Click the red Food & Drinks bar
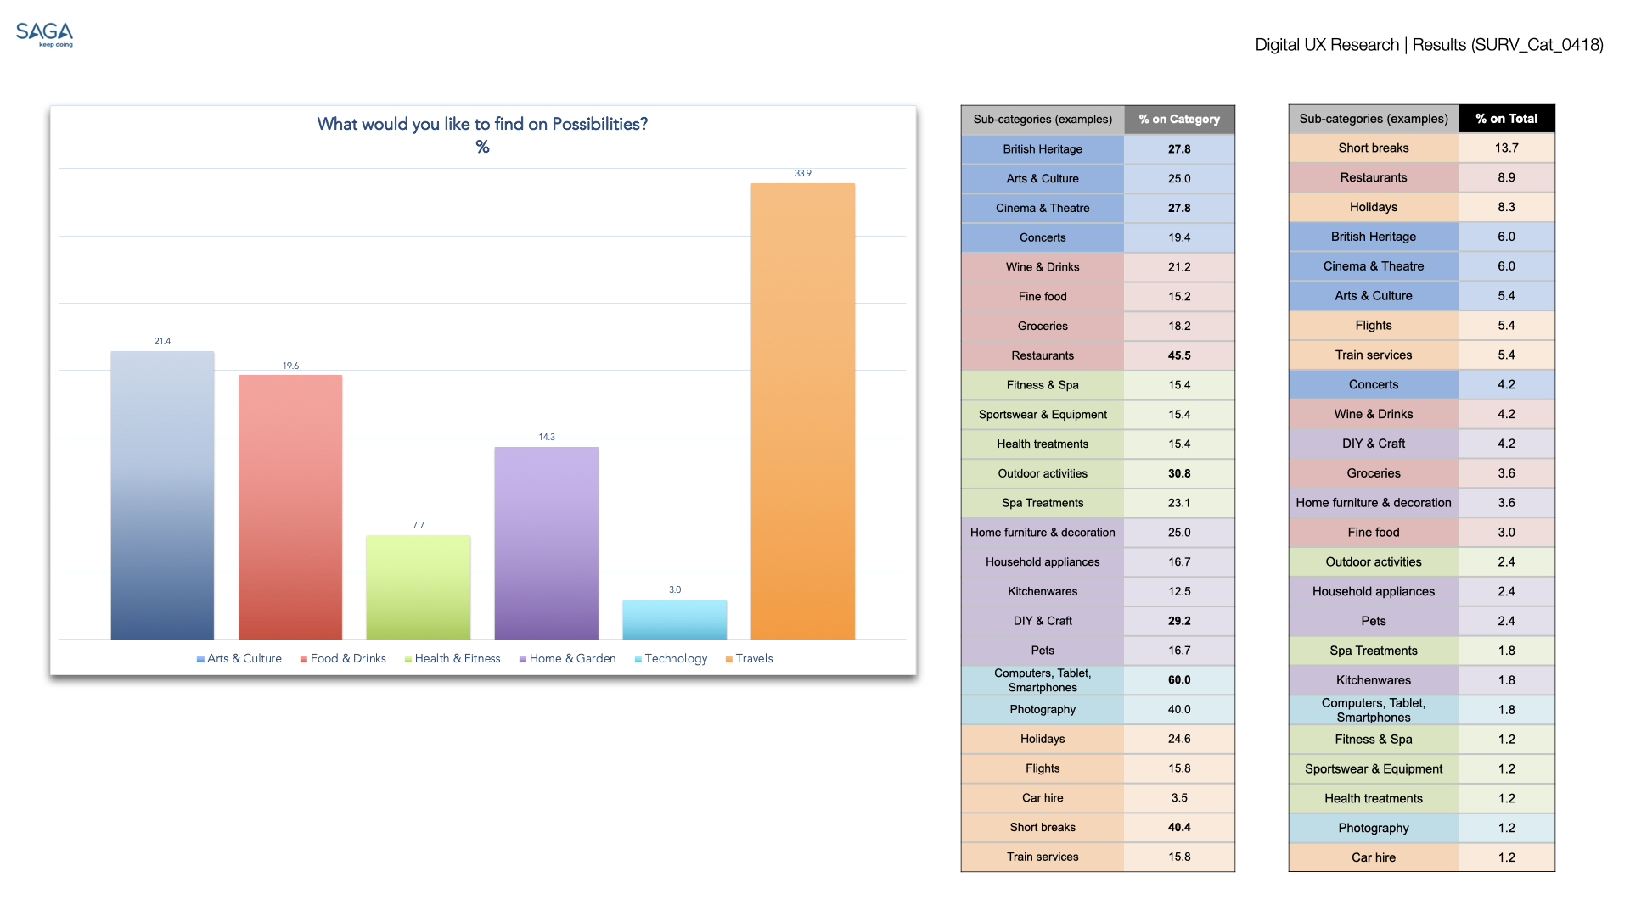 (x=290, y=507)
